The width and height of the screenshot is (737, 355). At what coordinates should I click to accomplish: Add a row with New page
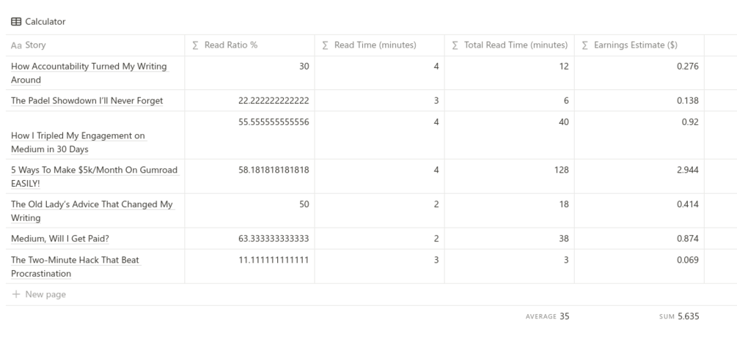(x=45, y=294)
